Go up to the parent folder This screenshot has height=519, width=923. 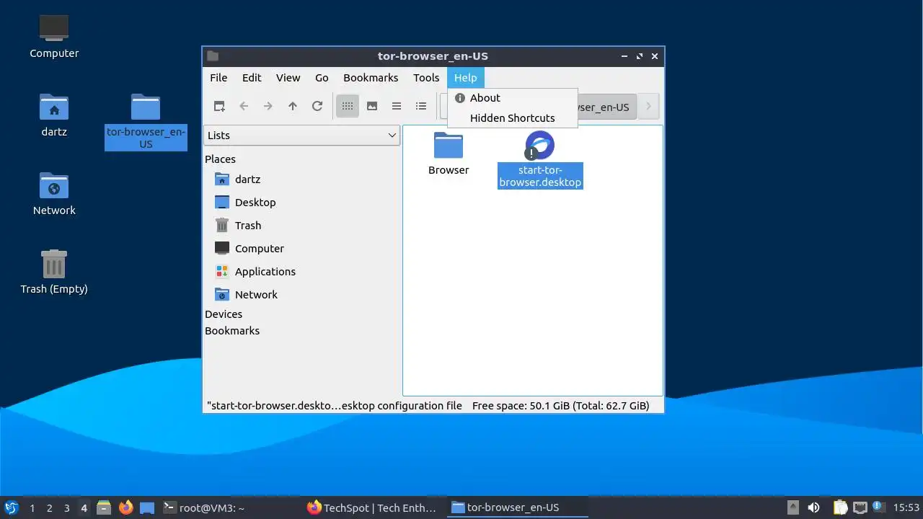293,106
